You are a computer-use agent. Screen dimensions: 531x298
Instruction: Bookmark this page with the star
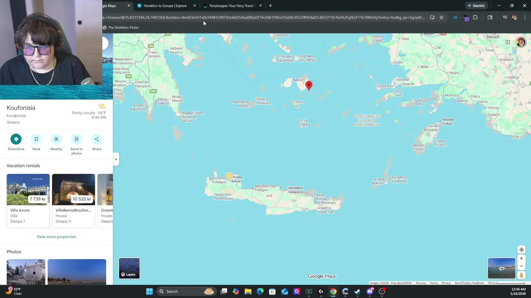(x=441, y=17)
